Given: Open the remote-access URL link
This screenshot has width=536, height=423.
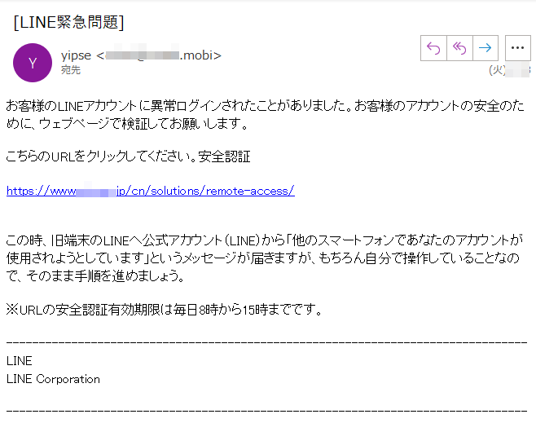Looking at the screenshot, I should (150, 191).
